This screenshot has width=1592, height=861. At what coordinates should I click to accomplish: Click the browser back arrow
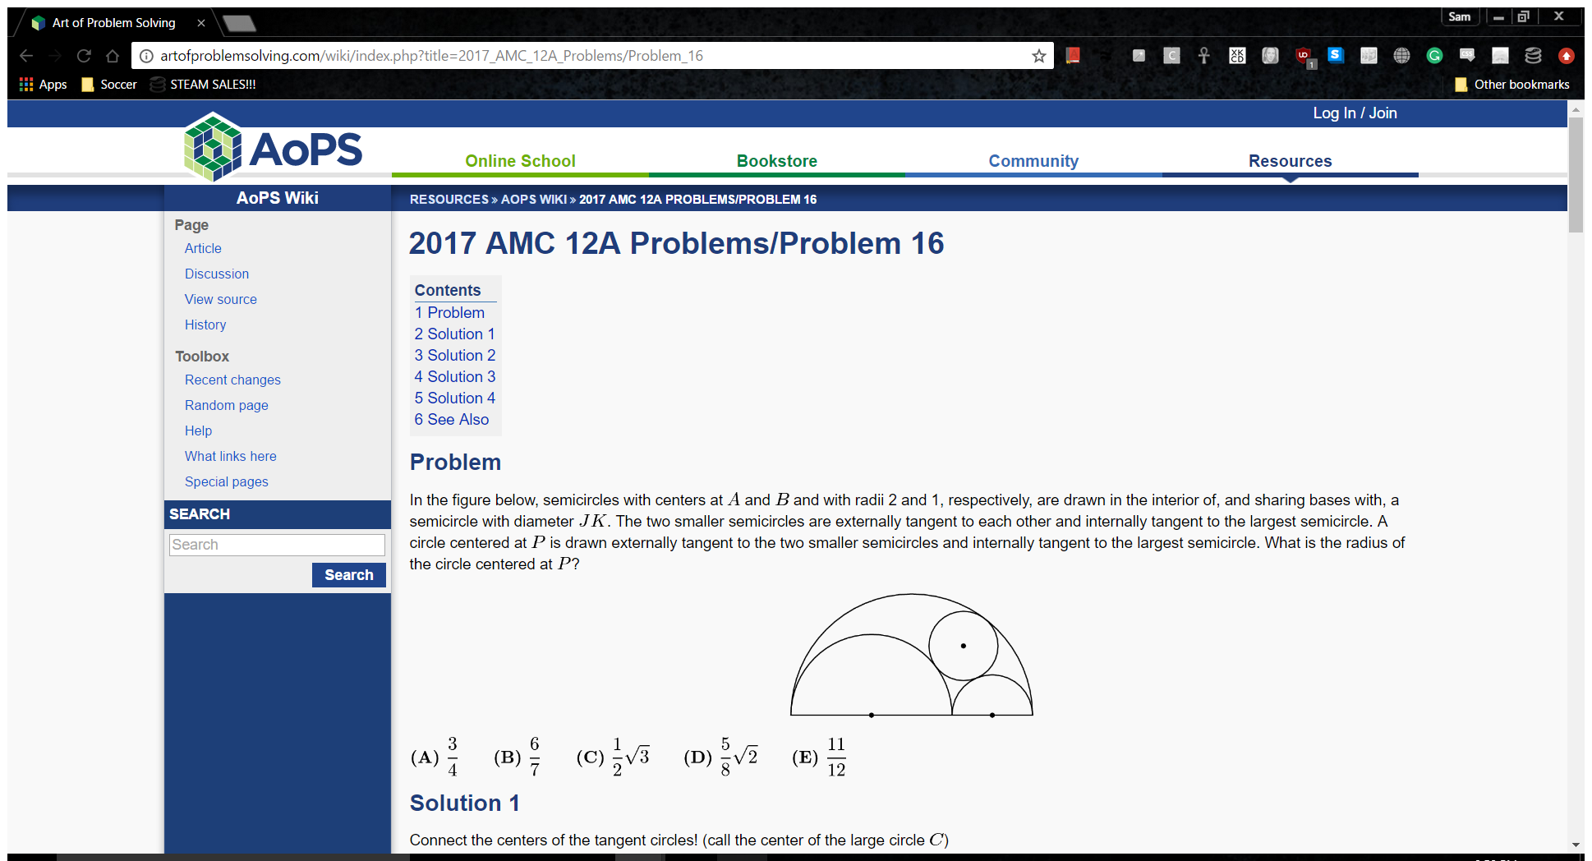tap(26, 56)
